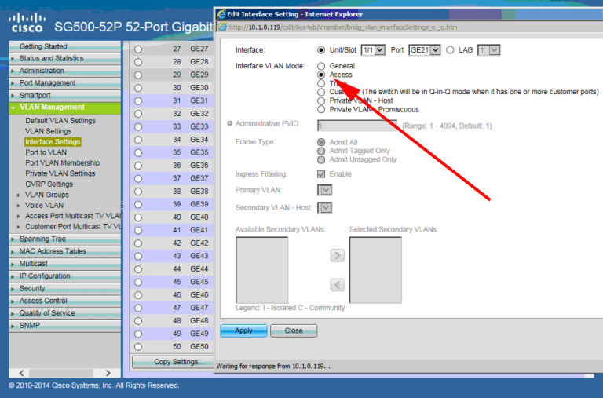The width and height of the screenshot is (603, 398).
Task: Select Private VLAN - Host mode
Action: tap(321, 100)
